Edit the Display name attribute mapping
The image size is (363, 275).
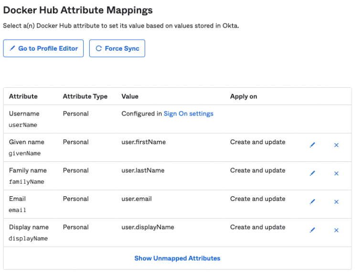click(312, 230)
